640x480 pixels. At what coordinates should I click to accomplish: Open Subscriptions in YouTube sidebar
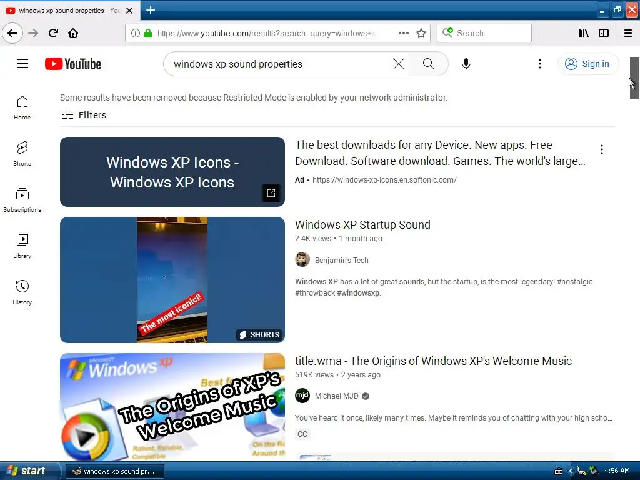click(22, 200)
